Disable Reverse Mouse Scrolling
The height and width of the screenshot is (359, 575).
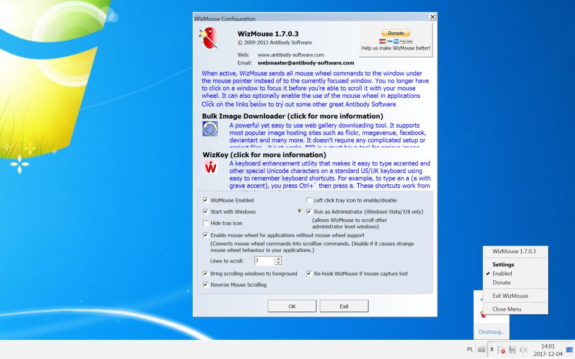pyautogui.click(x=206, y=285)
